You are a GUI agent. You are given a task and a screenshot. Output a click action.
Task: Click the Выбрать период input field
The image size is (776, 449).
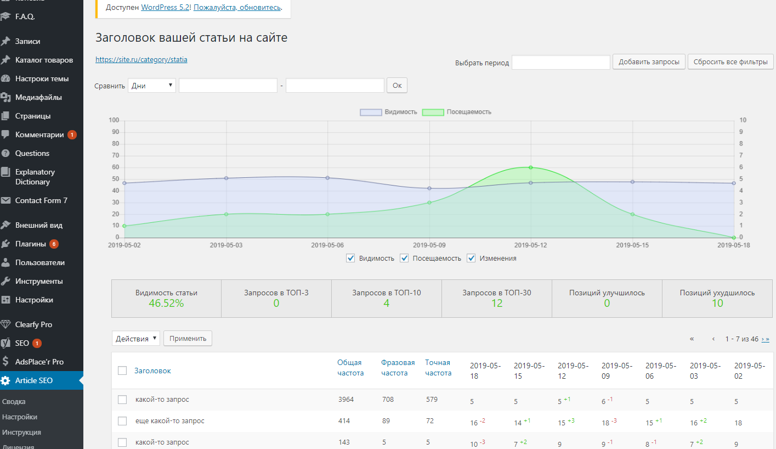[x=560, y=62]
